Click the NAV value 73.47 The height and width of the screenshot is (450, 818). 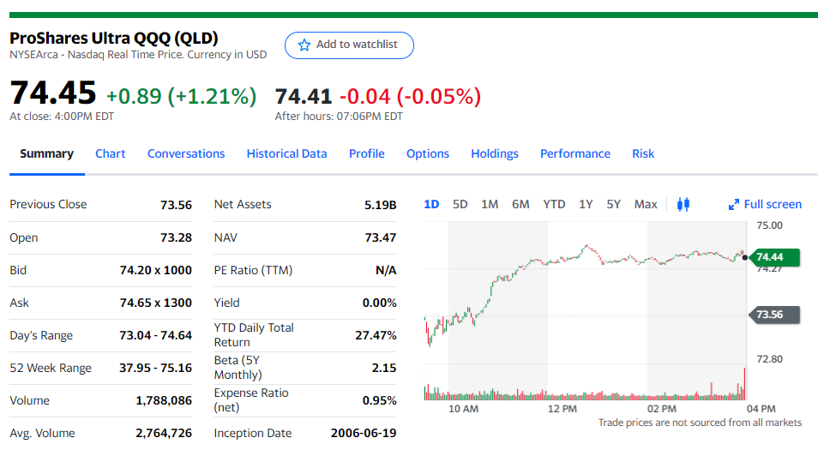click(x=381, y=237)
